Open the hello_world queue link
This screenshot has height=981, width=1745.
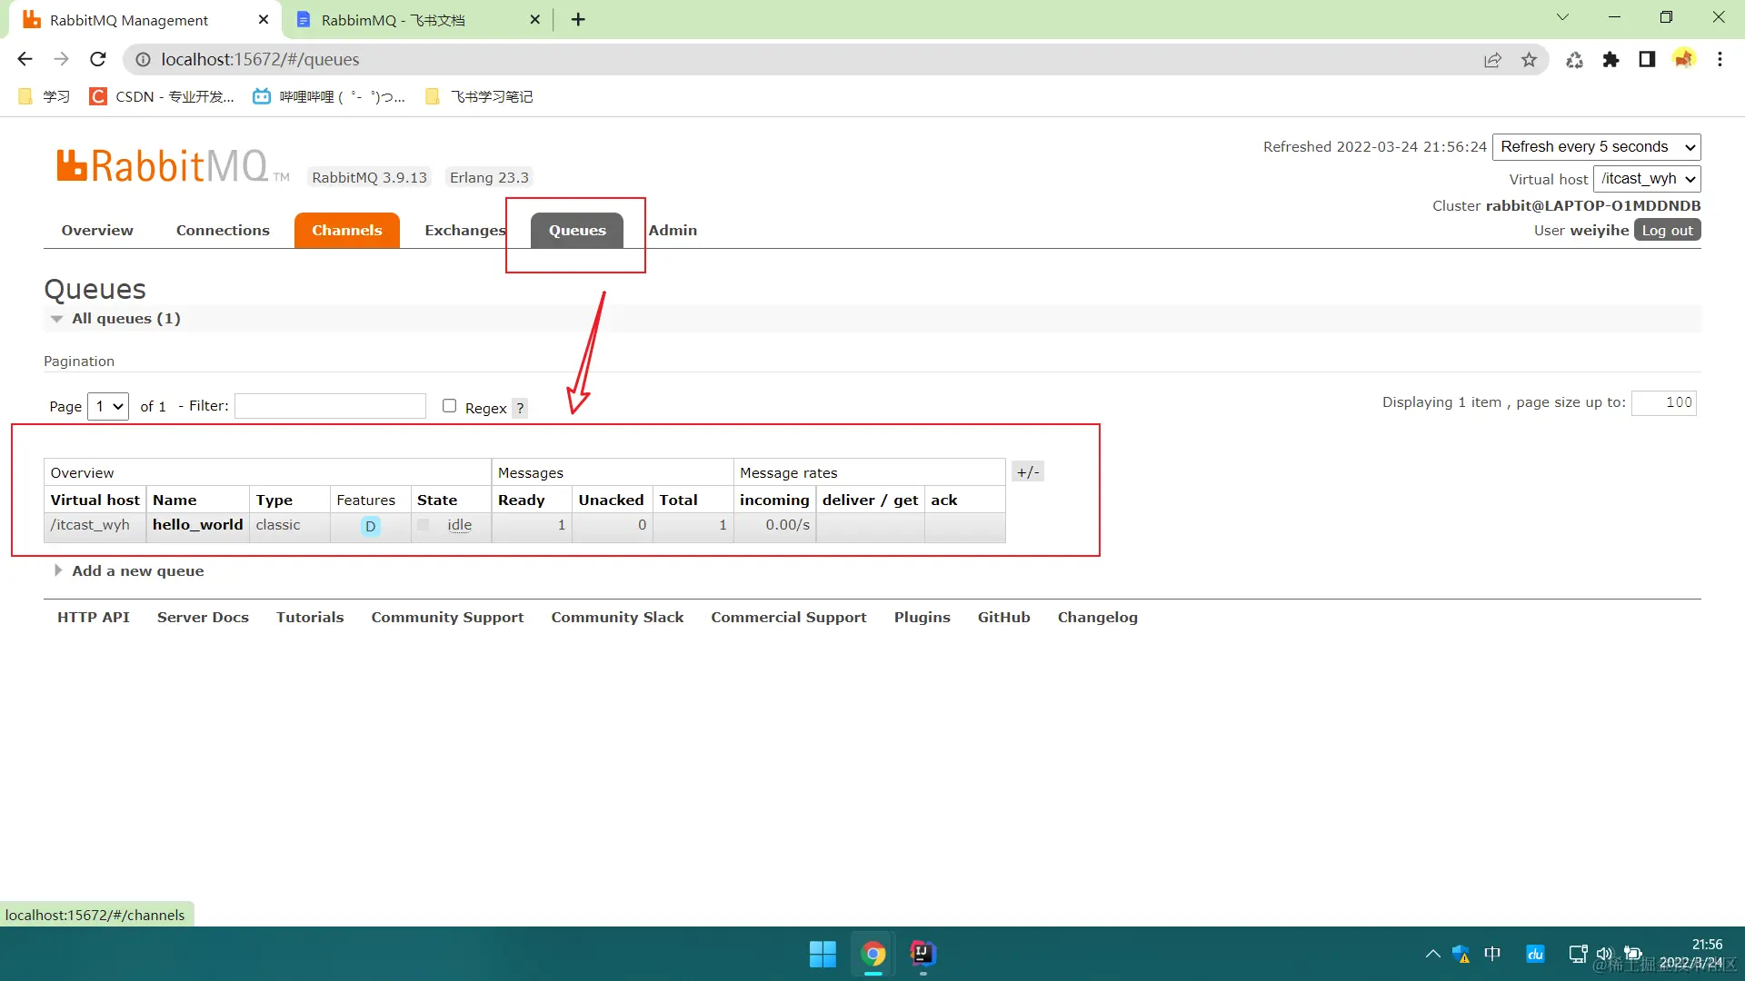[x=197, y=525]
